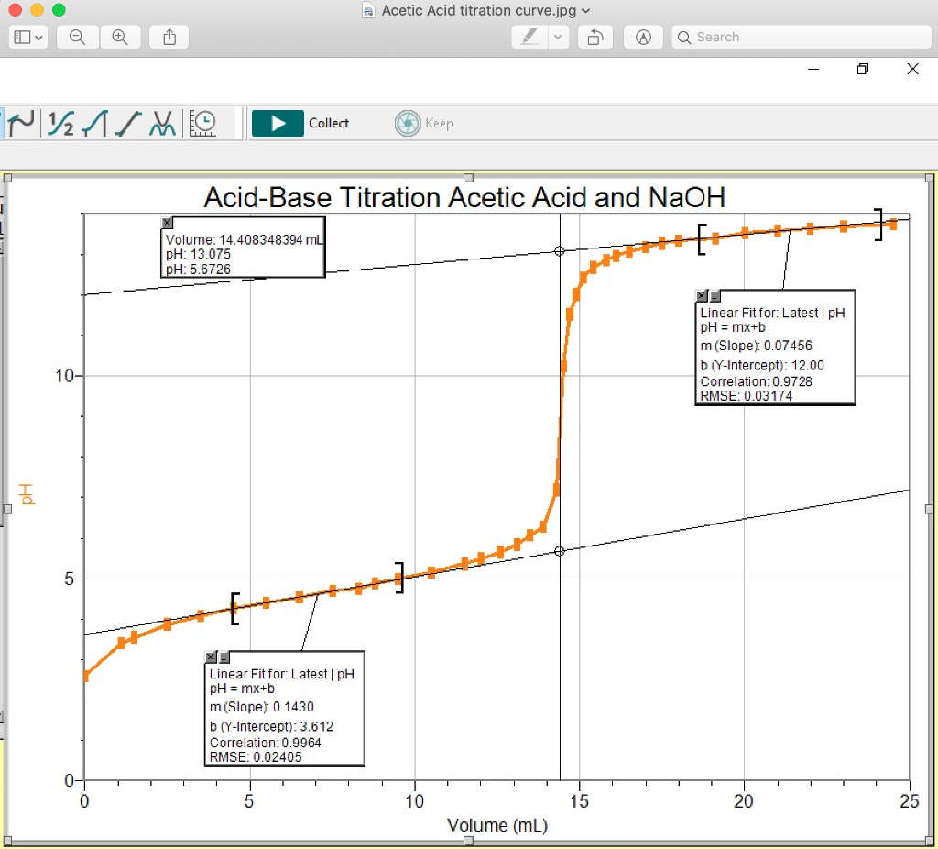Screen dimensions: 938x849
Task: Close the Volume 14.408 annotation box
Action: 167,222
